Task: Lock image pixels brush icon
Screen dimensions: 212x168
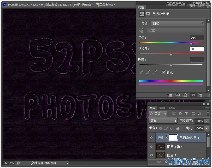Action: (166, 128)
